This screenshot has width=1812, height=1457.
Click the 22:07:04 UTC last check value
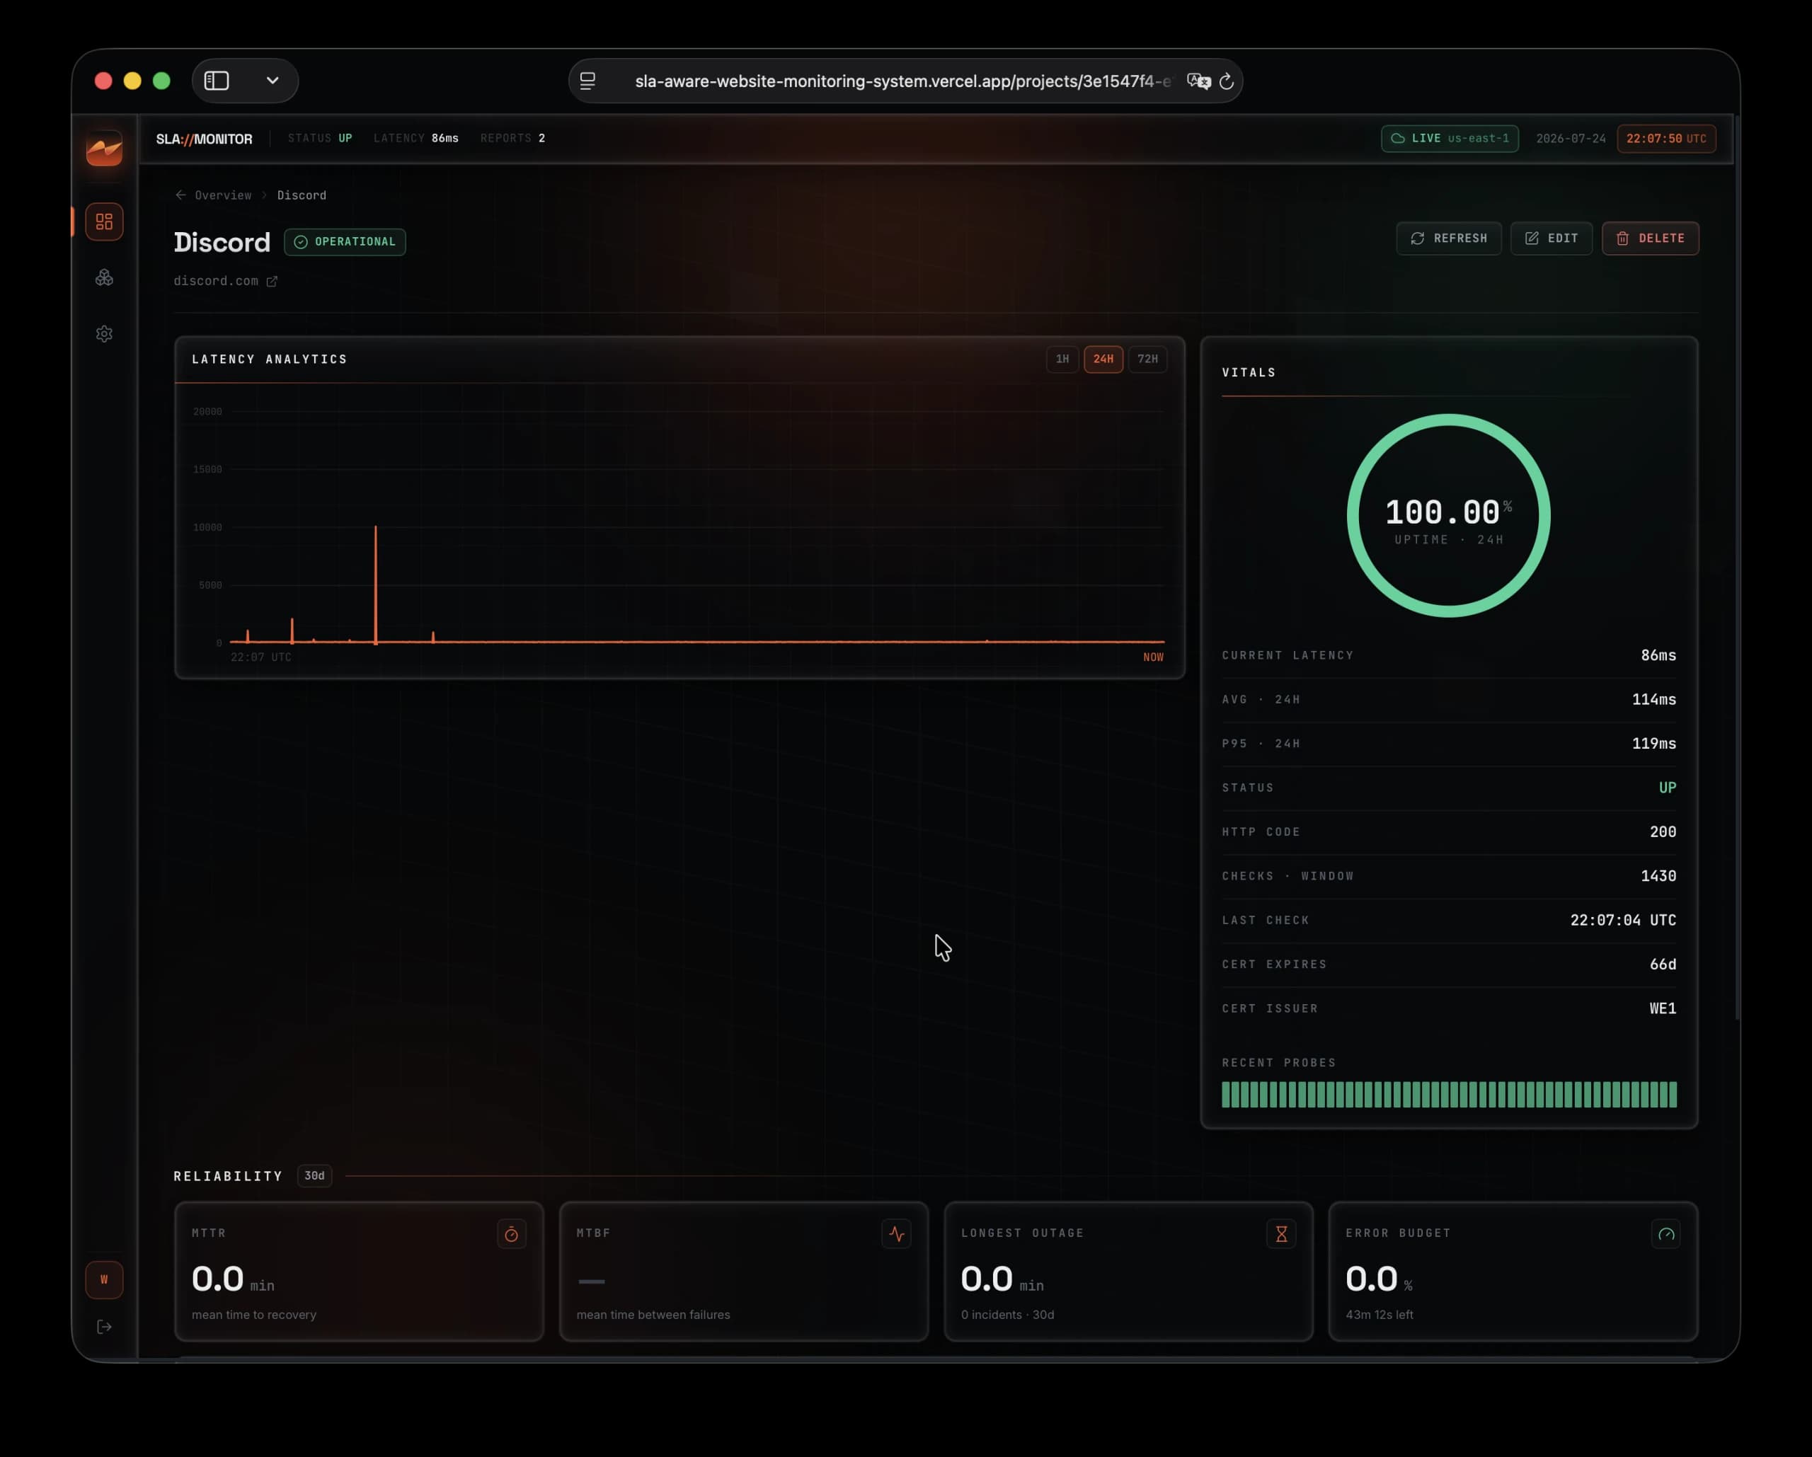click(x=1623, y=920)
